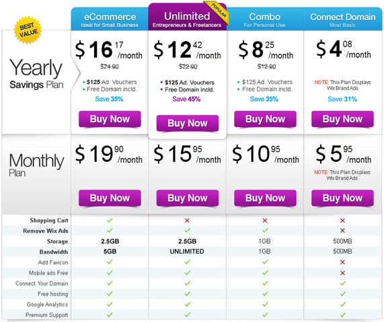Click the Unlimited Save 45% text
This screenshot has width=384, height=322.
[186, 99]
